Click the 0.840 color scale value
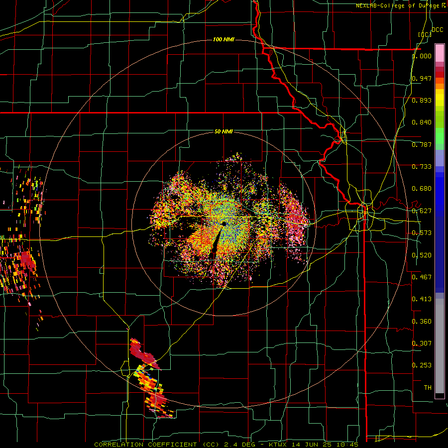The width and height of the screenshot is (448, 448). point(422,122)
